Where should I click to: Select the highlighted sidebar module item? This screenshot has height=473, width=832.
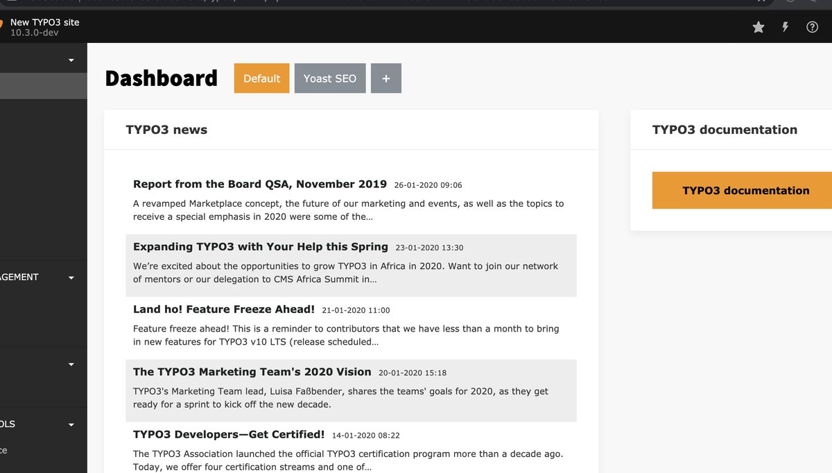(x=44, y=86)
